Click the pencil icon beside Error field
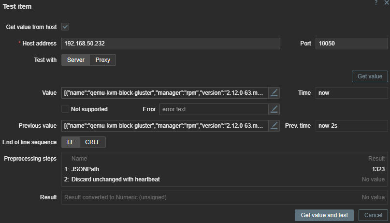 (x=274, y=109)
